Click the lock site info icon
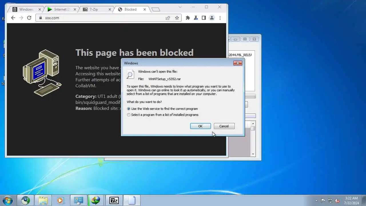Viewport: 366px width, 206px height. [x=40, y=18]
